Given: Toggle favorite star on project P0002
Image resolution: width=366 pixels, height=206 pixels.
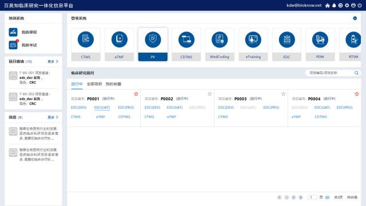Looking at the screenshot, I should tap(210, 94).
